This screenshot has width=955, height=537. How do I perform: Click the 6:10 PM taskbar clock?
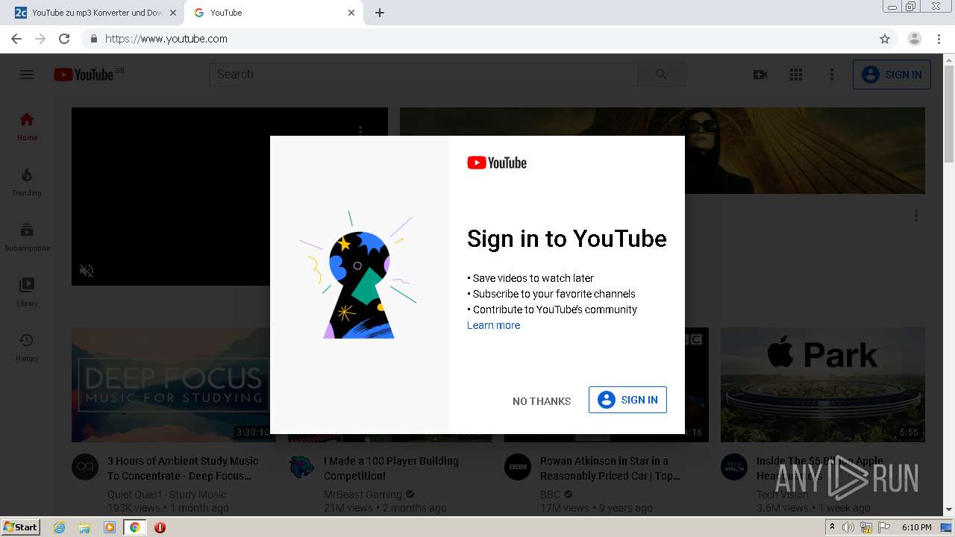pos(917,527)
